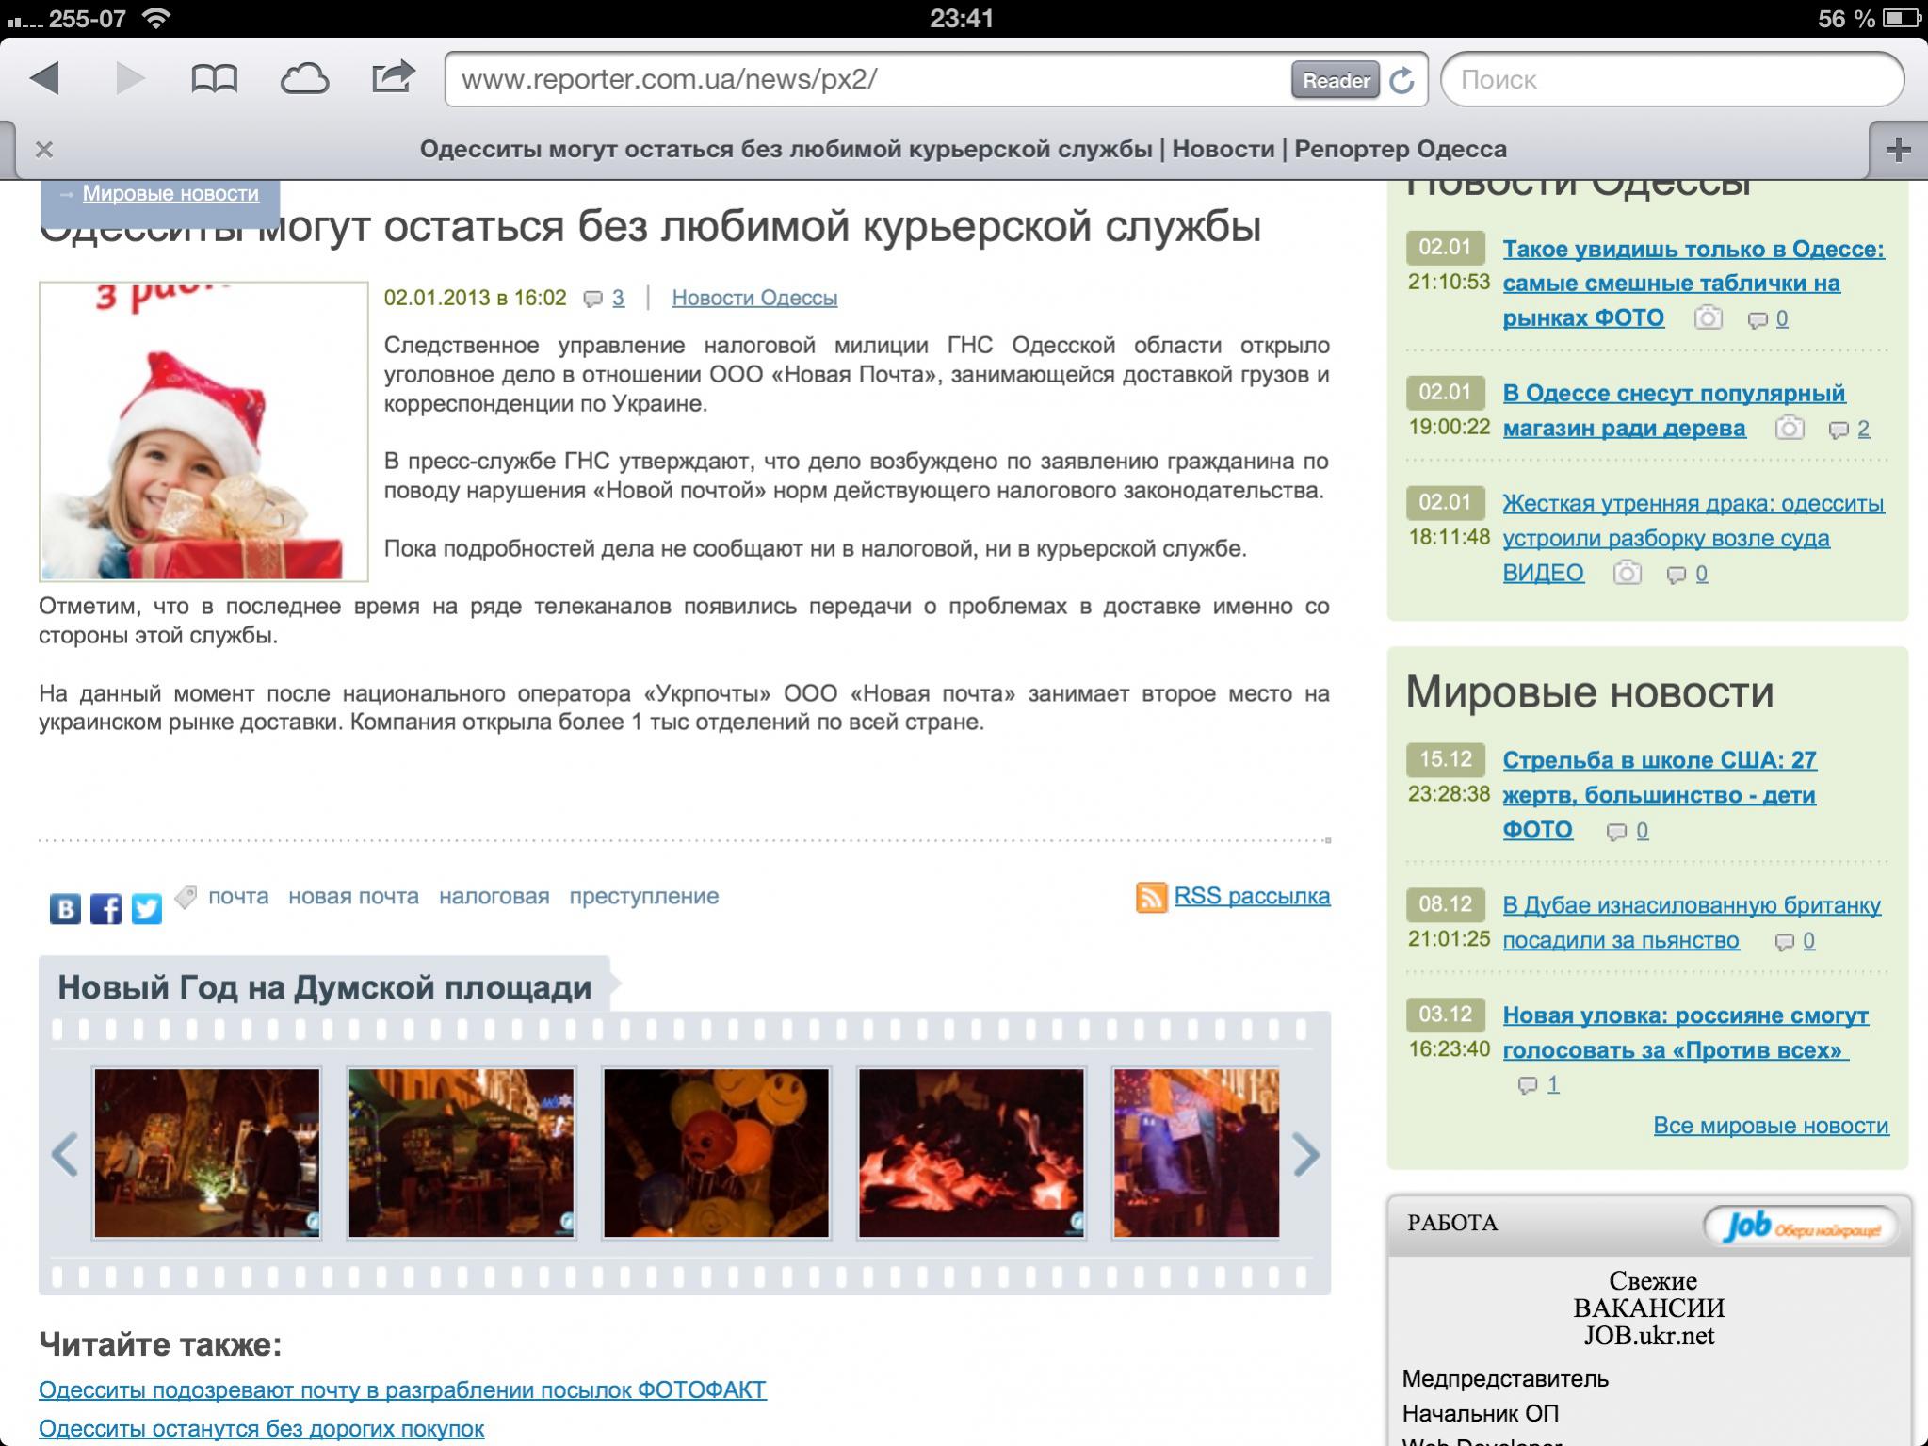1928x1446 pixels.
Task: Click the налоговая tag
Action: tap(494, 896)
